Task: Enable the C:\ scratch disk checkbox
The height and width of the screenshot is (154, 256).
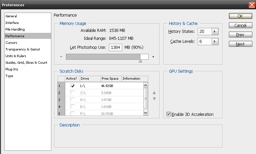Action: click(x=73, y=93)
